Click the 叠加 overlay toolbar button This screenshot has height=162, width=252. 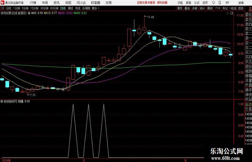pos(187,8)
